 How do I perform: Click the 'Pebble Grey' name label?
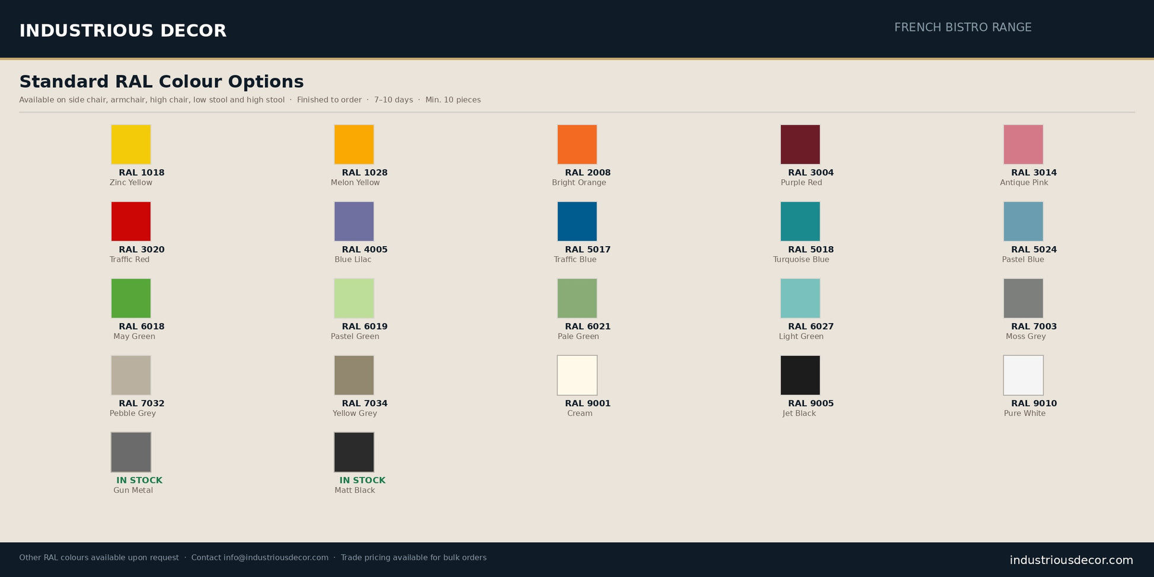pyautogui.click(x=133, y=413)
